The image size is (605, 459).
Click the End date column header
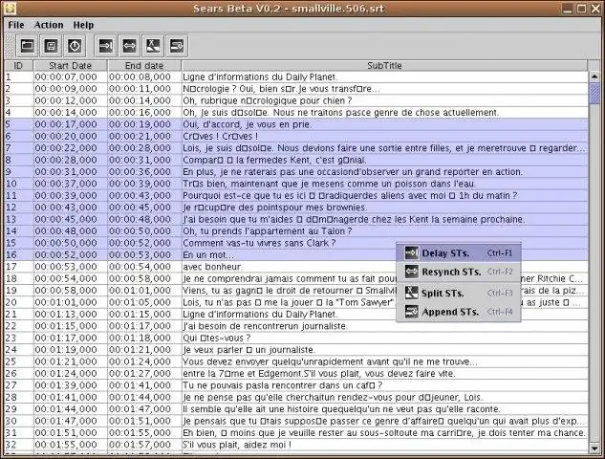[x=144, y=66]
